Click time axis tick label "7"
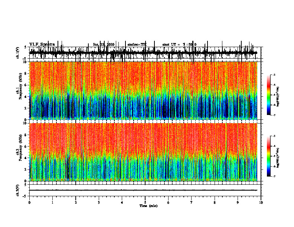The width and height of the screenshot is (294, 227). (x=192, y=203)
